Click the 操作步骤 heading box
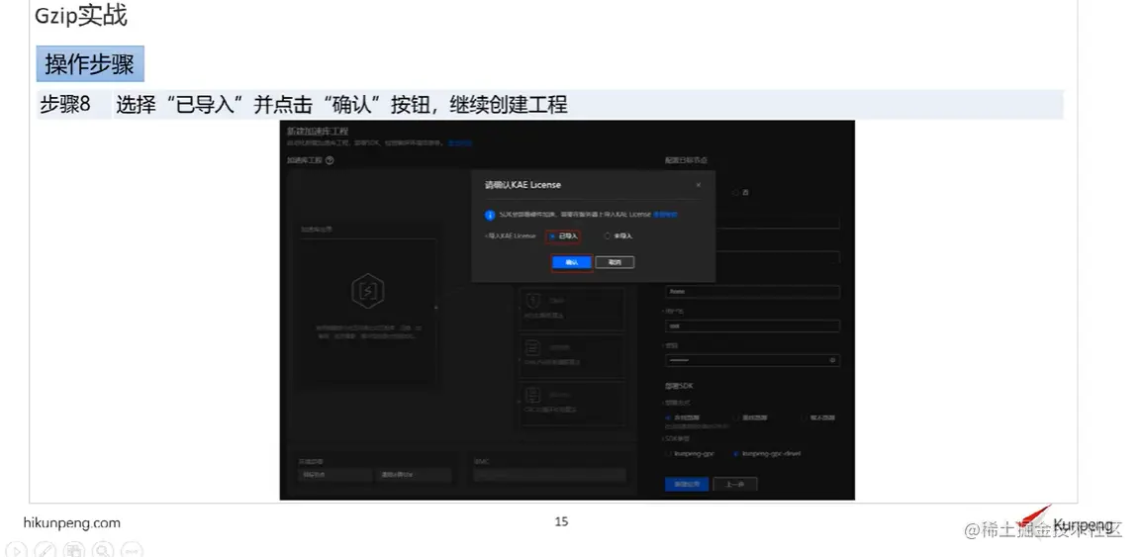 point(90,64)
